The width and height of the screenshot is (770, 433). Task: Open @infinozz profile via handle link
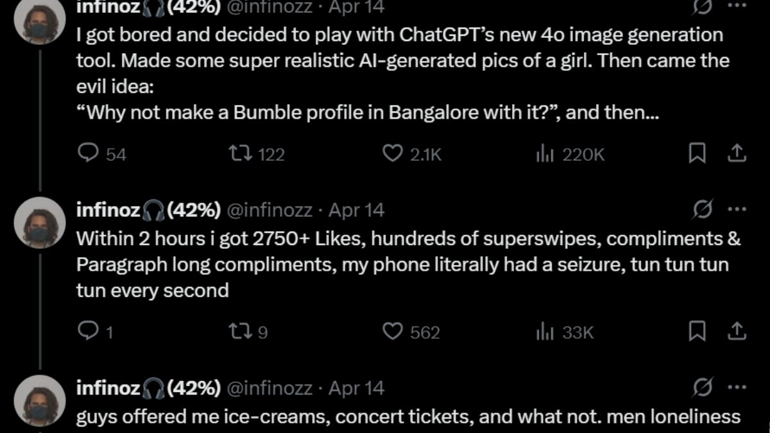click(x=271, y=208)
